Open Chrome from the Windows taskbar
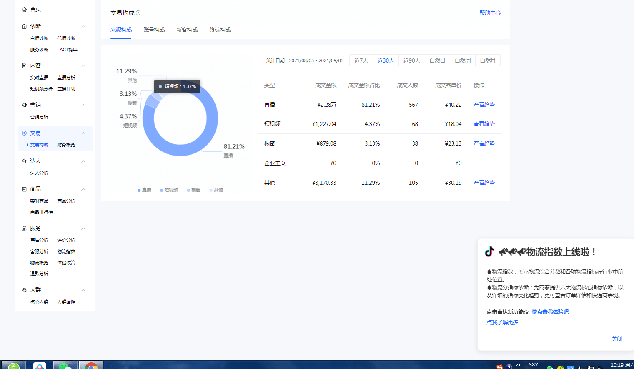Image resolution: width=634 pixels, height=369 pixels. 91,366
